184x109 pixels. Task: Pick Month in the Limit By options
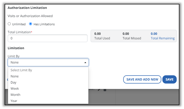point(15,95)
